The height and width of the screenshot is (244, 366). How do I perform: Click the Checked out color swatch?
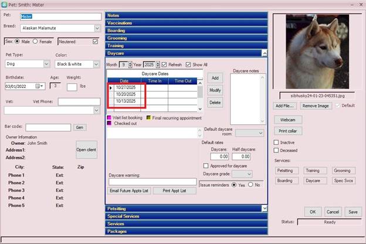109,123
